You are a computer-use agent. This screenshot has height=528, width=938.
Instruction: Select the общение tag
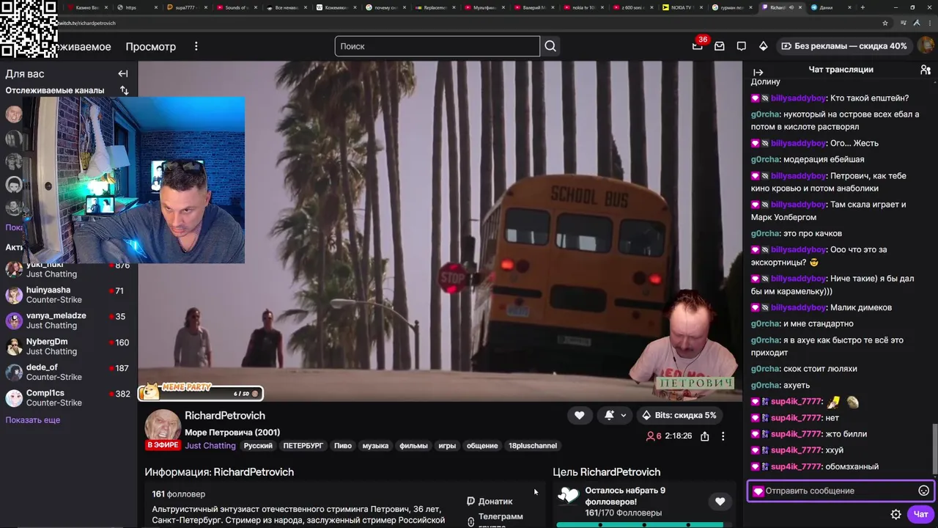click(x=482, y=446)
